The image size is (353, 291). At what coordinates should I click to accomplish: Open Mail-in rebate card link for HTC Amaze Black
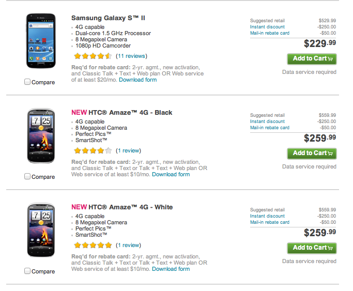(270, 128)
